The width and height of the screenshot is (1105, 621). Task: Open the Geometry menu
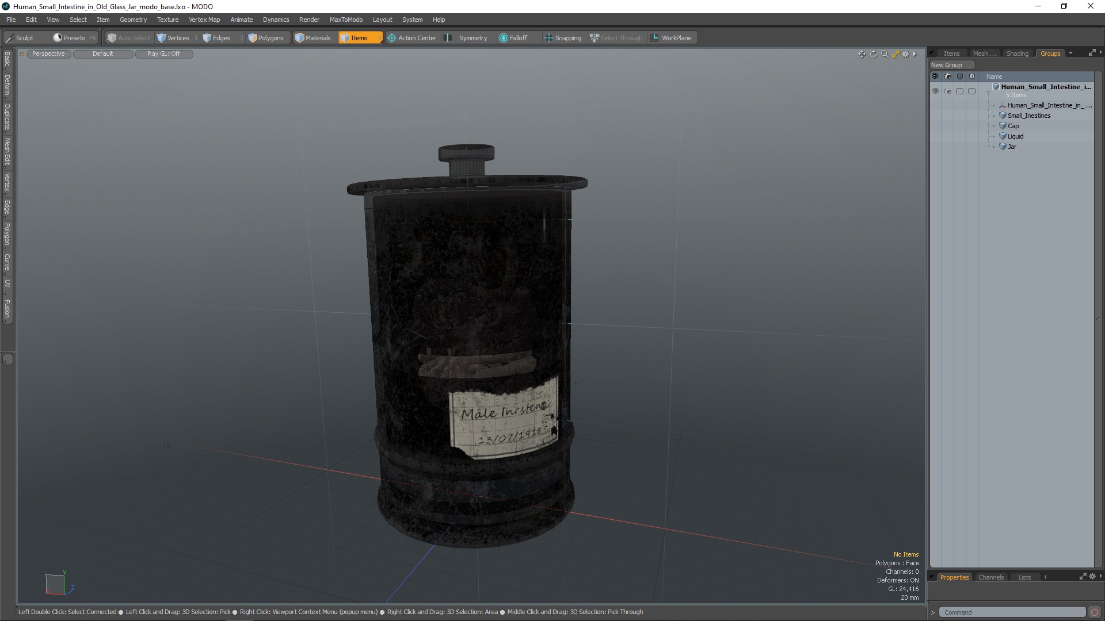pyautogui.click(x=133, y=20)
